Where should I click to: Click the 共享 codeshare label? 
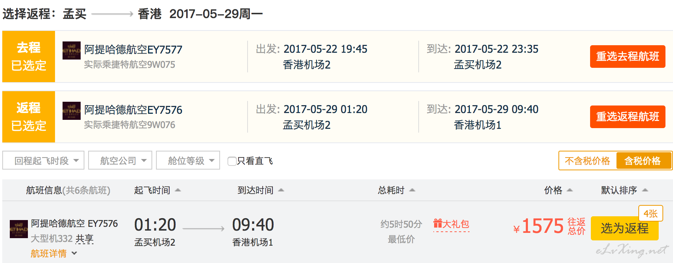[x=84, y=239]
